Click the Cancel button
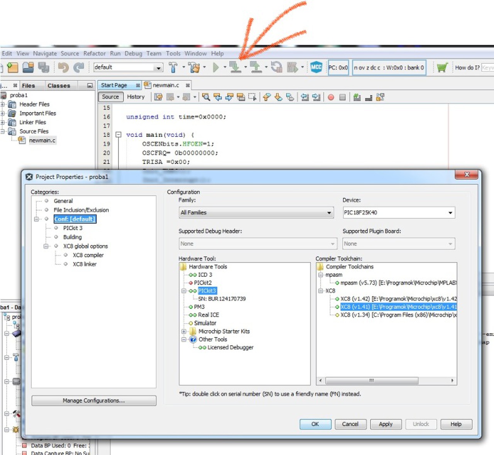The height and width of the screenshot is (455, 494). [350, 424]
